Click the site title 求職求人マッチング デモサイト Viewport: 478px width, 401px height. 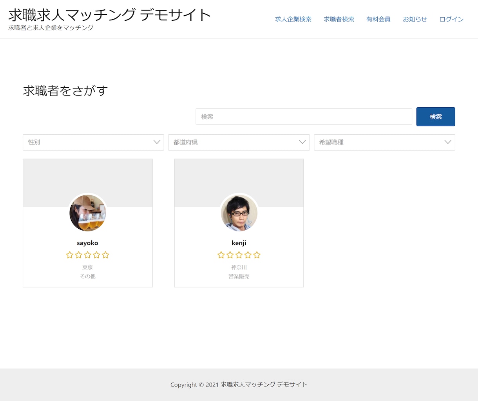(110, 15)
